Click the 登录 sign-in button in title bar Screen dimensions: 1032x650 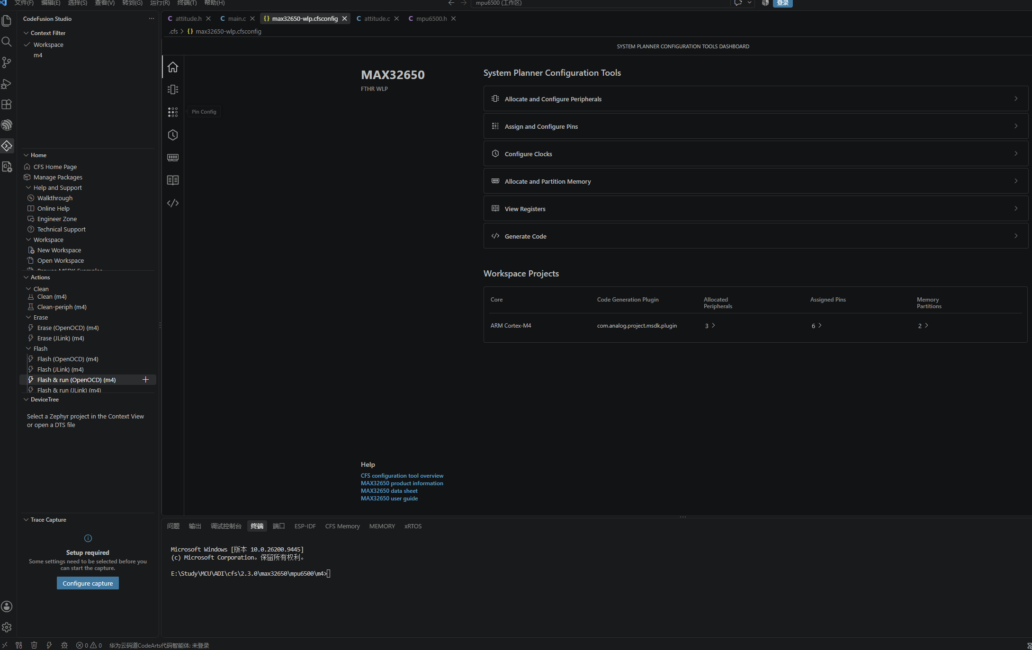[x=783, y=3]
